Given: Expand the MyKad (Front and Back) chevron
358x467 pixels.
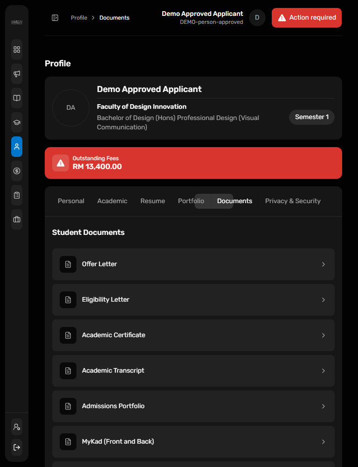Looking at the screenshot, I should click(x=323, y=441).
